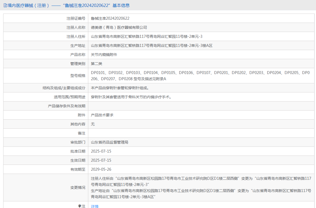Click the 变更情况 row label

(x=78, y=187)
